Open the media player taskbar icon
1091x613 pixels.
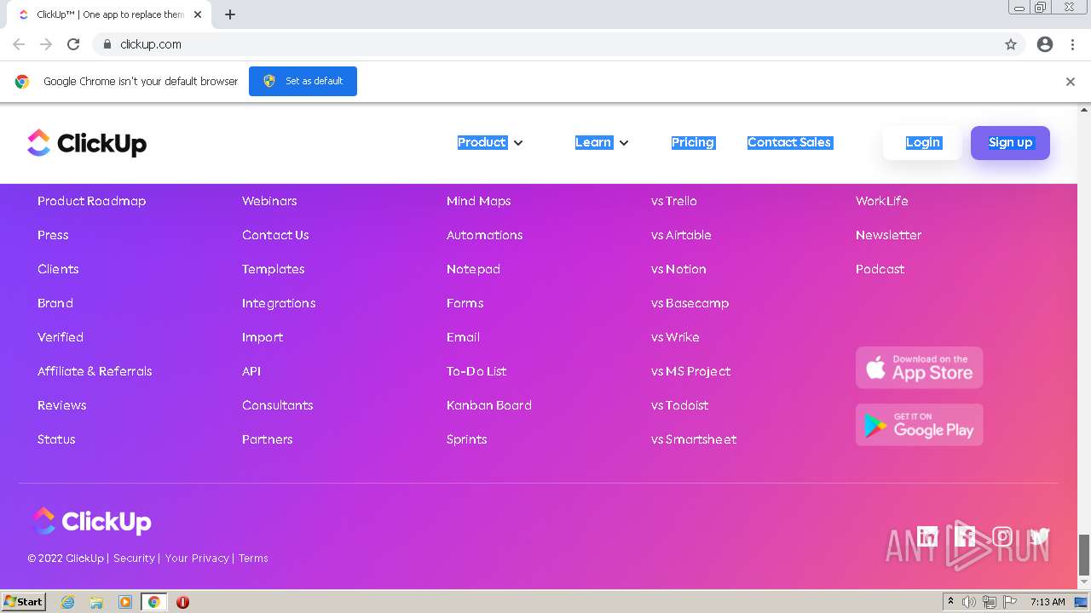coord(125,602)
